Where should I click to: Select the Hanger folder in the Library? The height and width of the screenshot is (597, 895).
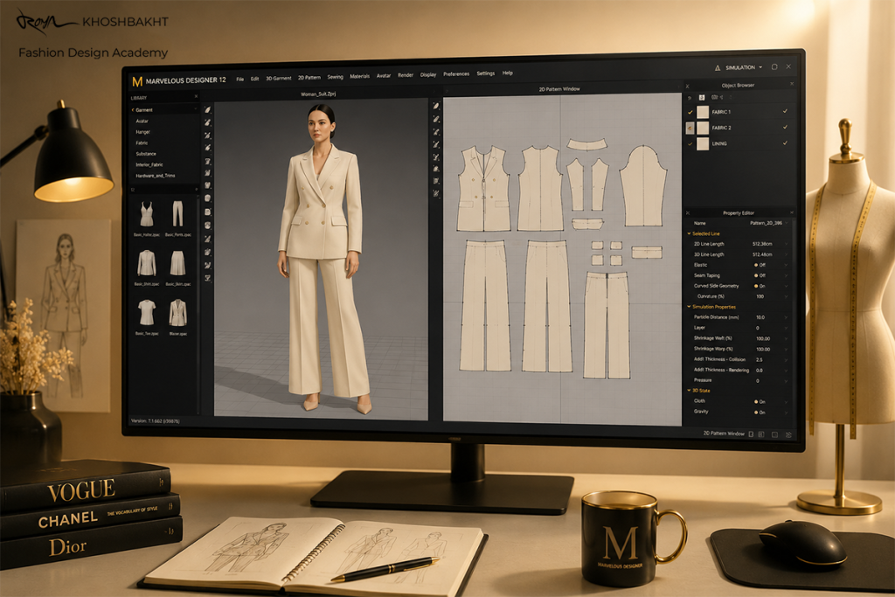click(142, 132)
